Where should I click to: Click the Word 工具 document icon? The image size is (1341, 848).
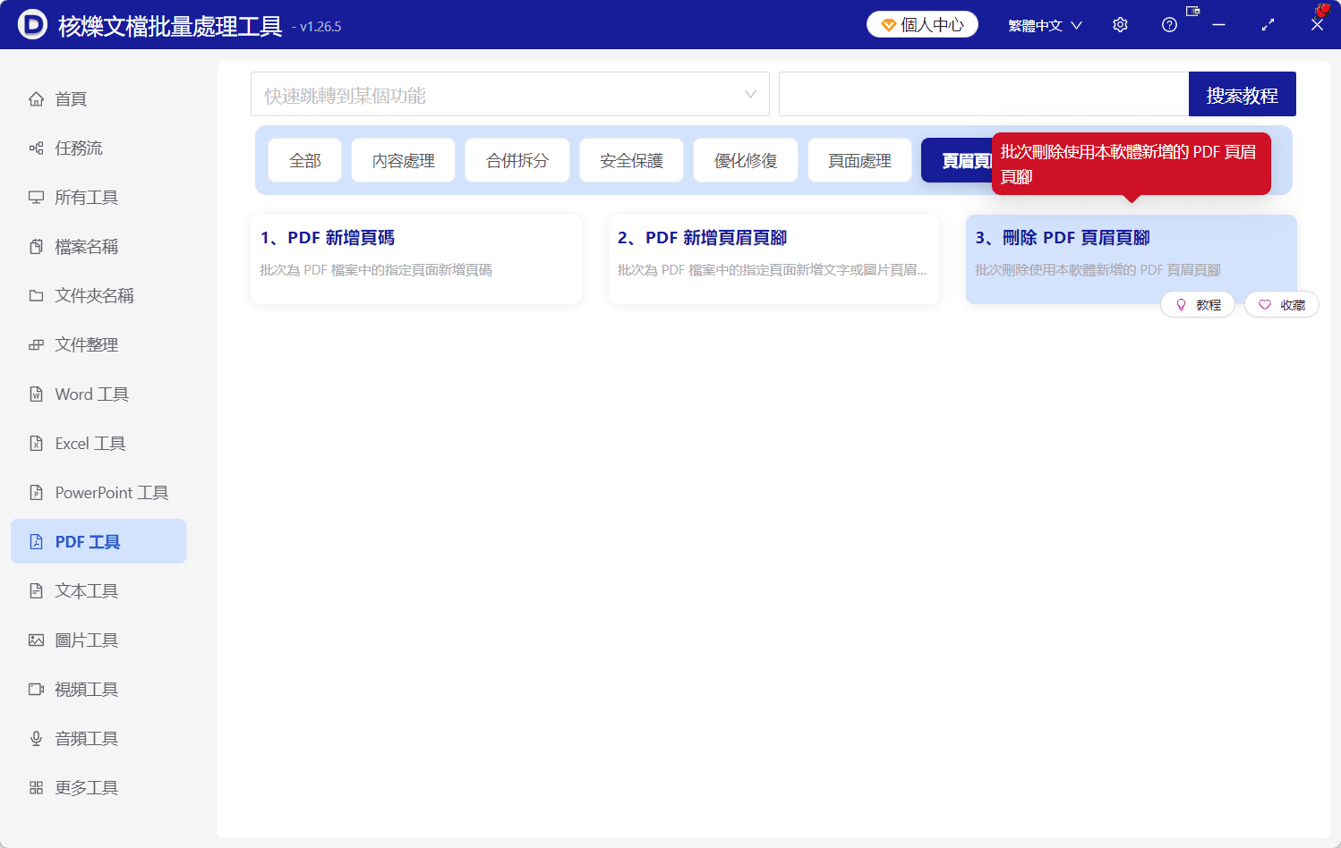tap(36, 394)
